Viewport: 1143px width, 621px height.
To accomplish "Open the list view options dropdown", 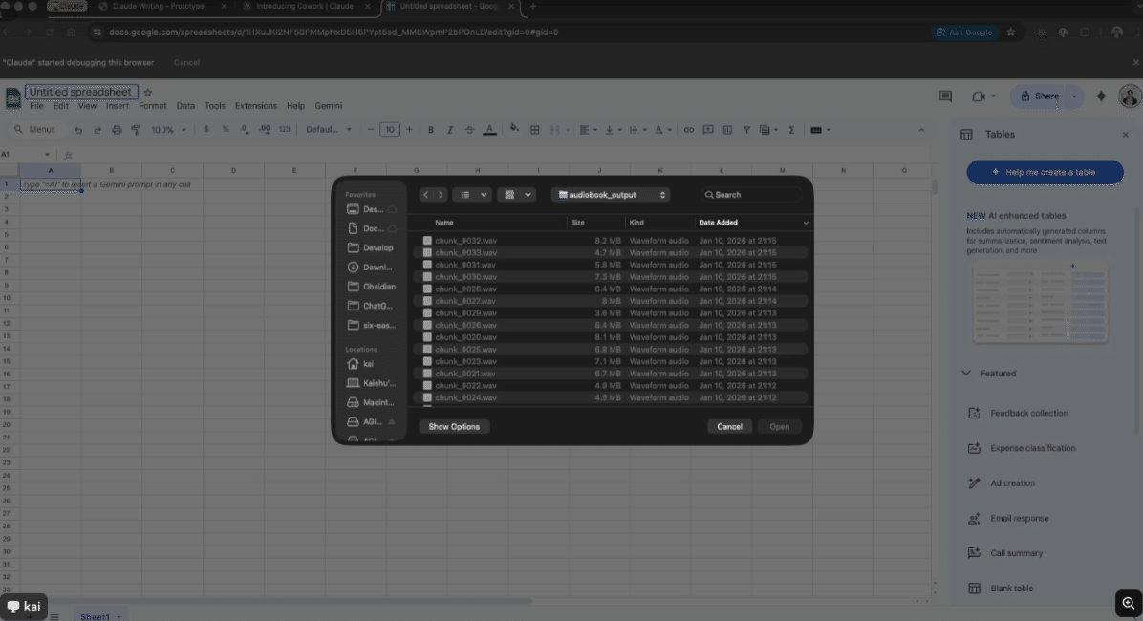I will point(471,195).
